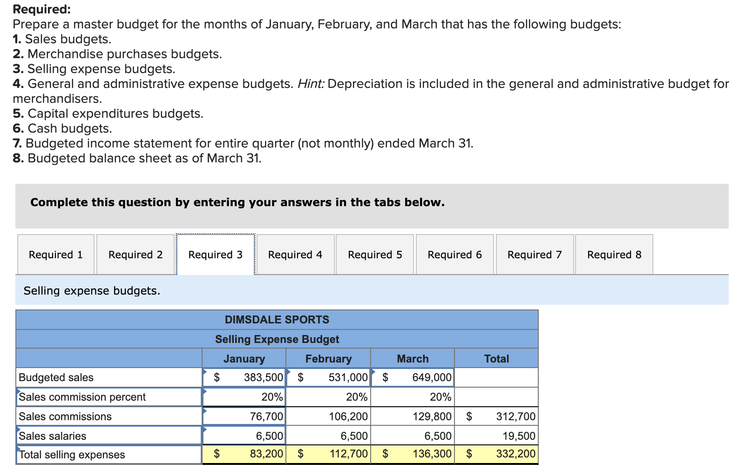
Task: Edit March sales salaries 6,500
Action: point(413,436)
